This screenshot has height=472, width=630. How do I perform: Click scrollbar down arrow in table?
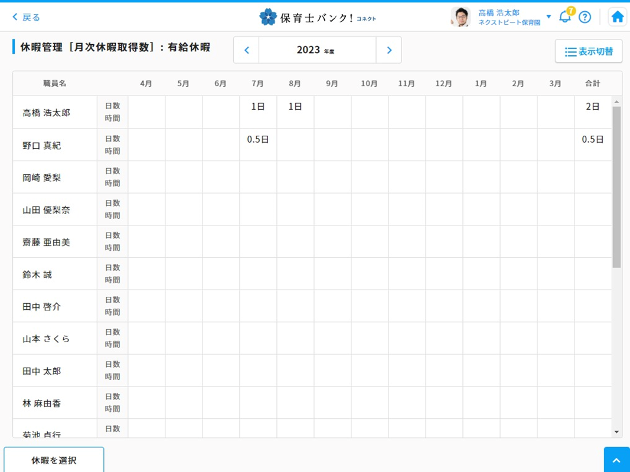click(616, 432)
